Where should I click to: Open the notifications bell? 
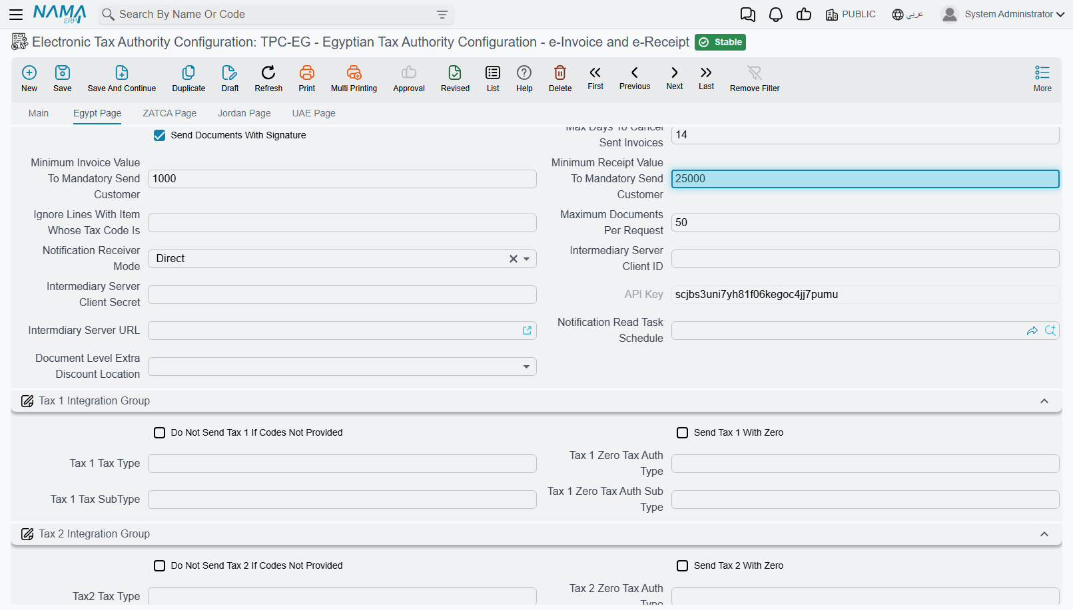(776, 15)
